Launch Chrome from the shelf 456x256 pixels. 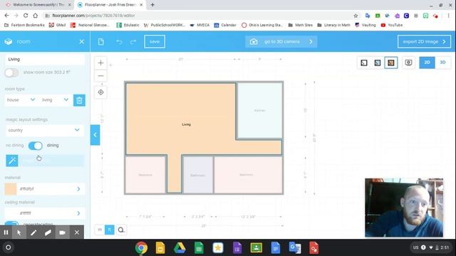141,248
